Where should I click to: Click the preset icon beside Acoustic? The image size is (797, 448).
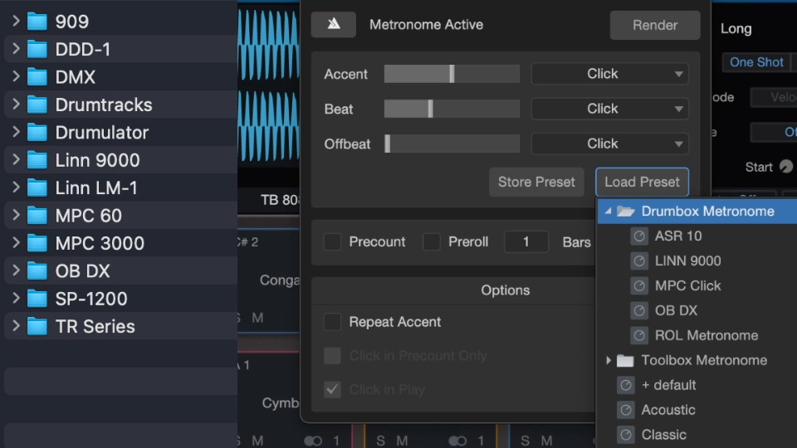click(626, 411)
